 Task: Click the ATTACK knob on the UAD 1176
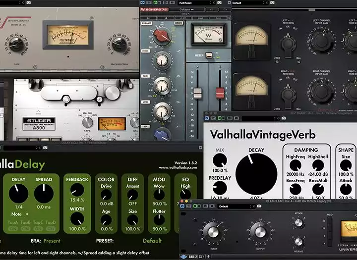[x=298, y=223]
